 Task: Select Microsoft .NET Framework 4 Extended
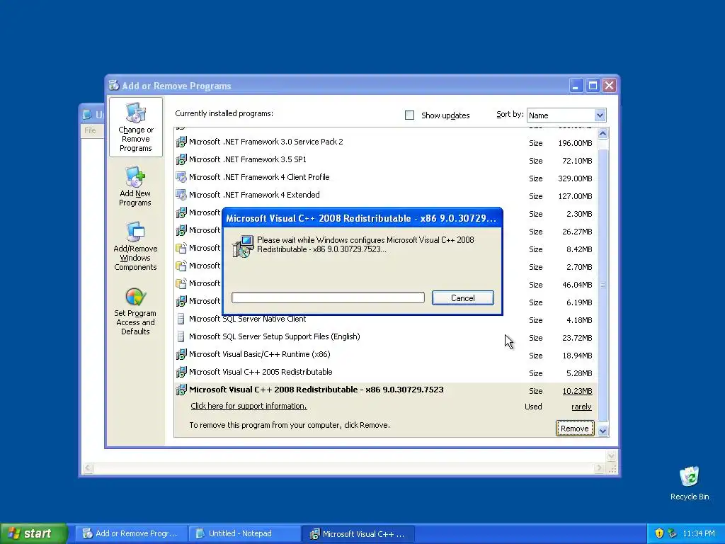tap(254, 195)
